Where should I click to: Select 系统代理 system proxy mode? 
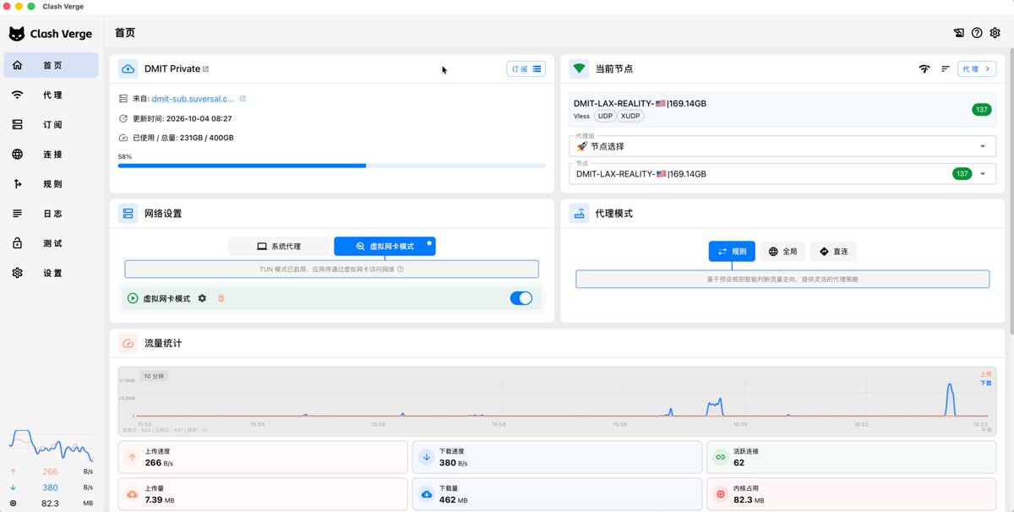(x=279, y=247)
